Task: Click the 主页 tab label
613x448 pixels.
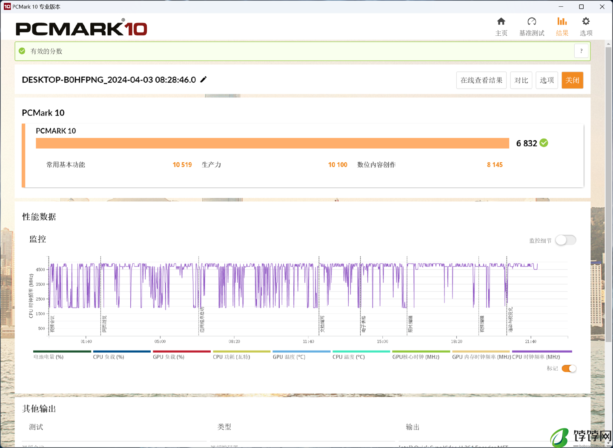Action: pos(501,33)
